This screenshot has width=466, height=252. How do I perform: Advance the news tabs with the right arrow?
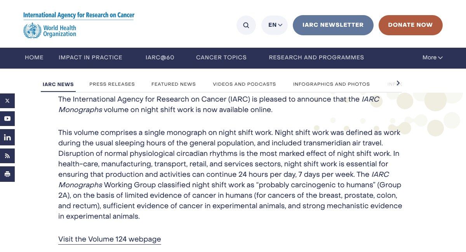coord(398,83)
